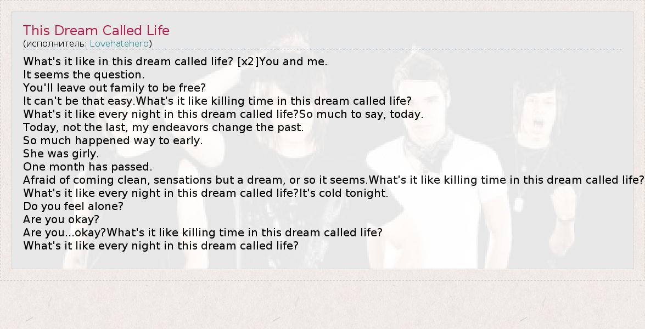Screen dimensions: 645x329
Task: Click the [x2] repeat marker
Action: coord(248,61)
